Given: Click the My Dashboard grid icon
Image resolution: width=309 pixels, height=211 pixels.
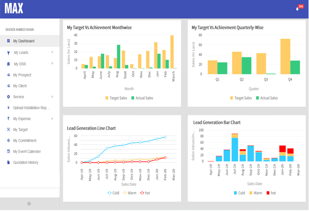Looking at the screenshot, I should click(x=8, y=41).
